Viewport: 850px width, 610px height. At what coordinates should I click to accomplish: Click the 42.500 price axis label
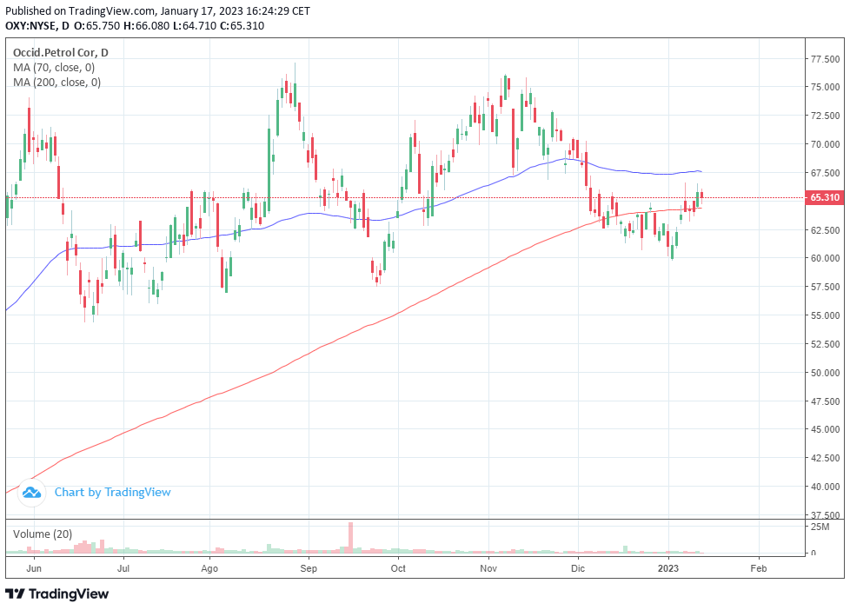coord(825,458)
